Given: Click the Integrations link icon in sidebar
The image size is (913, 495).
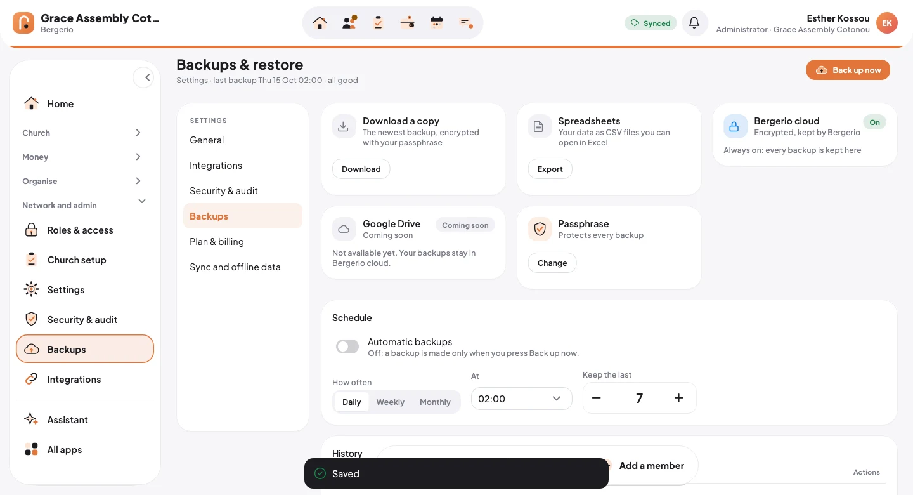Looking at the screenshot, I should click(31, 379).
